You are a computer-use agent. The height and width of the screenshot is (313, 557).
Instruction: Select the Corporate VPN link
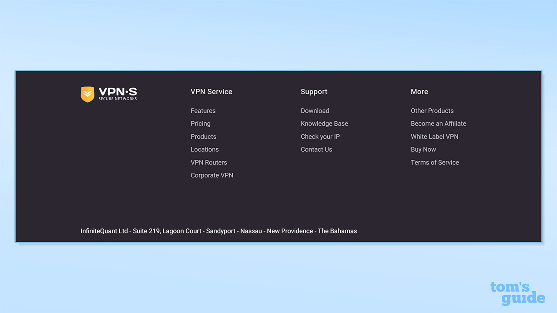[x=211, y=175]
